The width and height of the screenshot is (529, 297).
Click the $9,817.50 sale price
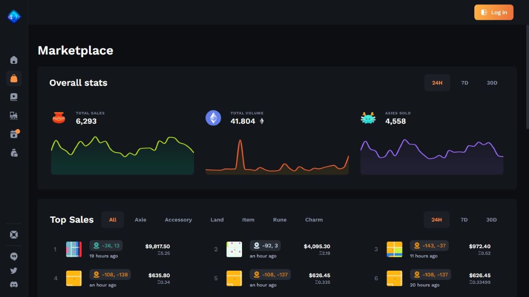[157, 246]
